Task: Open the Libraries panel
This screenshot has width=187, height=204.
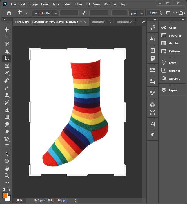Action: tap(172, 71)
